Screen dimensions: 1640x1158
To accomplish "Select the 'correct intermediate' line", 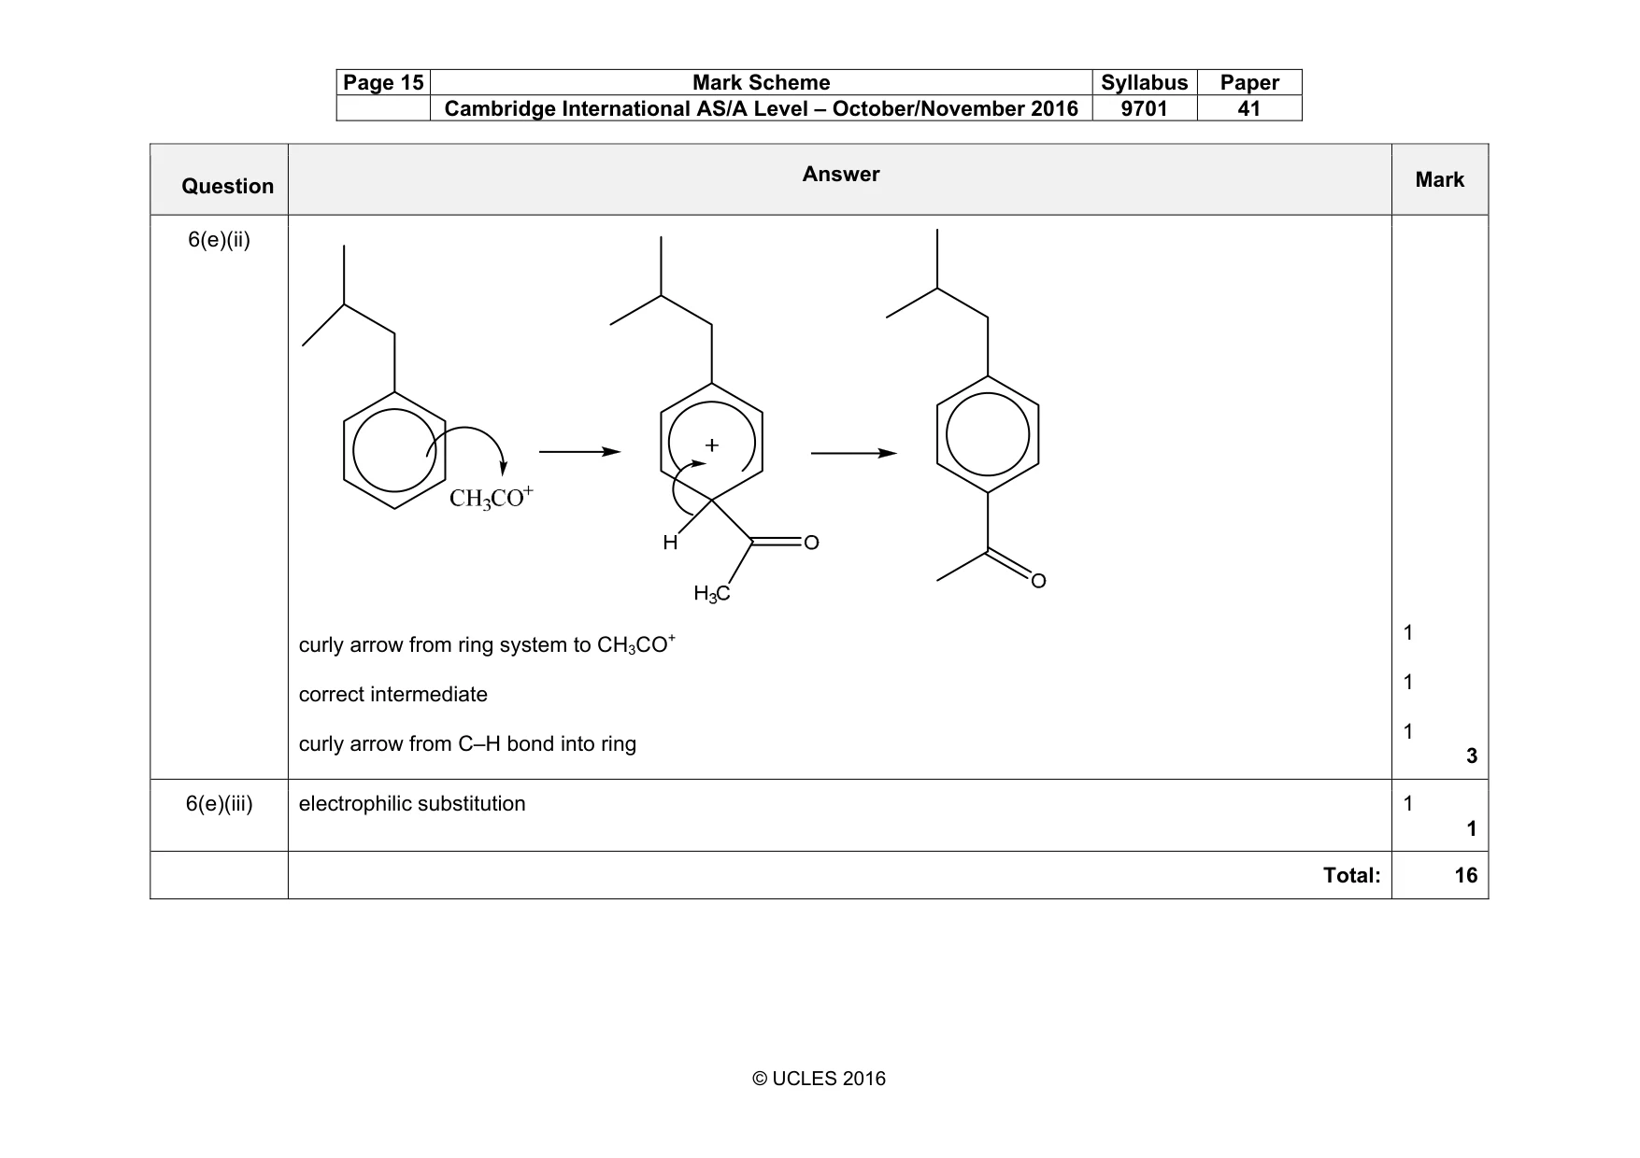I will point(393,695).
